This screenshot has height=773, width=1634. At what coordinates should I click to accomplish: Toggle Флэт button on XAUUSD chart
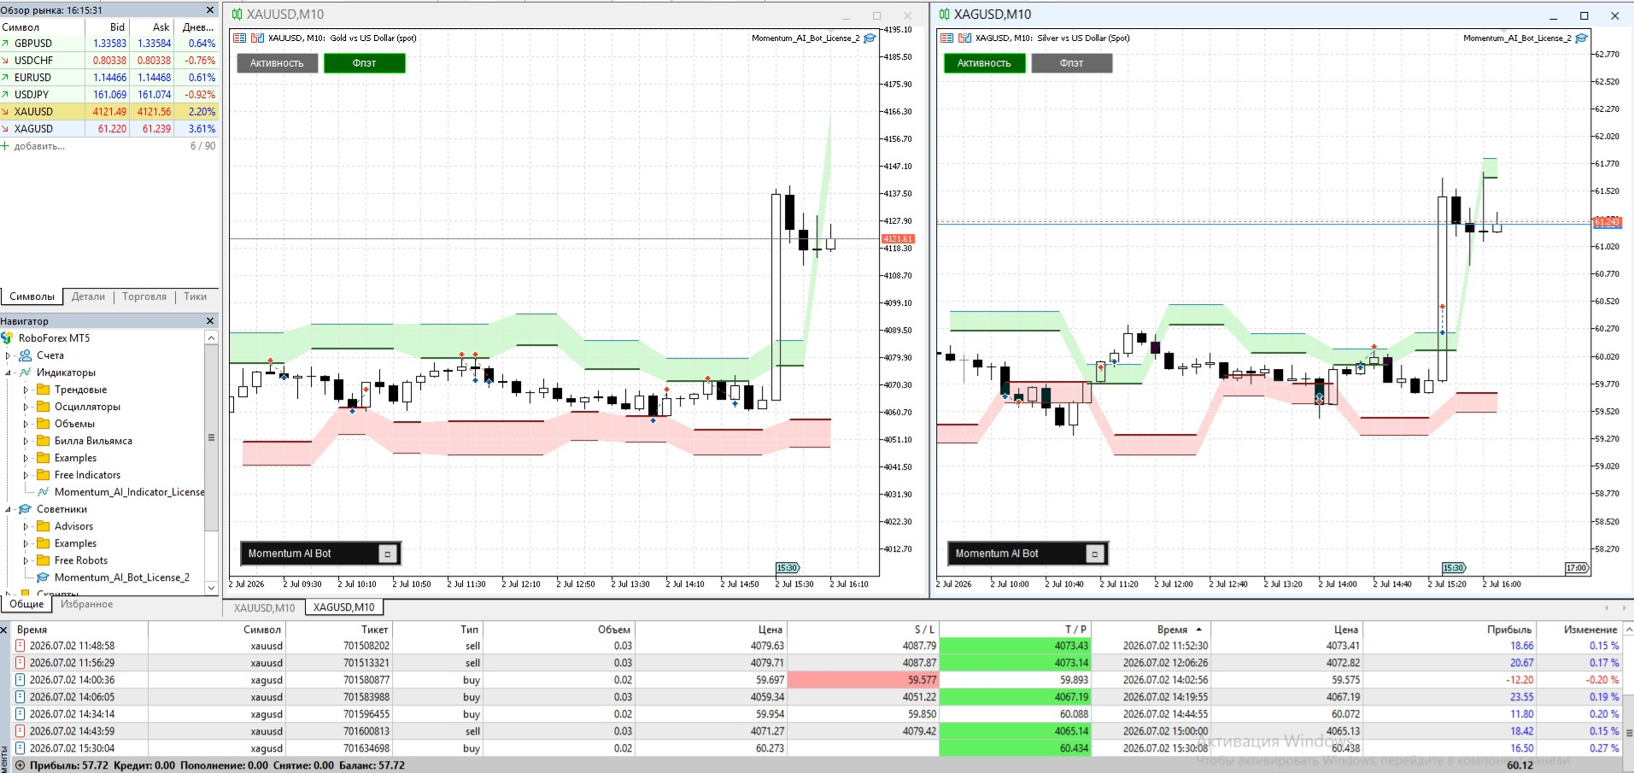point(364,63)
